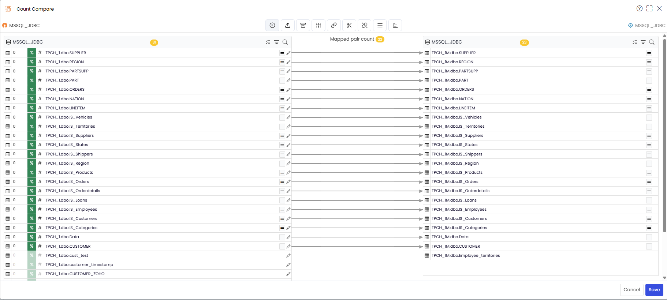Viewport: 667px width, 300px height.
Task: Toggle percent button on TPCH_1.dbo.IS_Vehicles row
Action: [x=32, y=117]
